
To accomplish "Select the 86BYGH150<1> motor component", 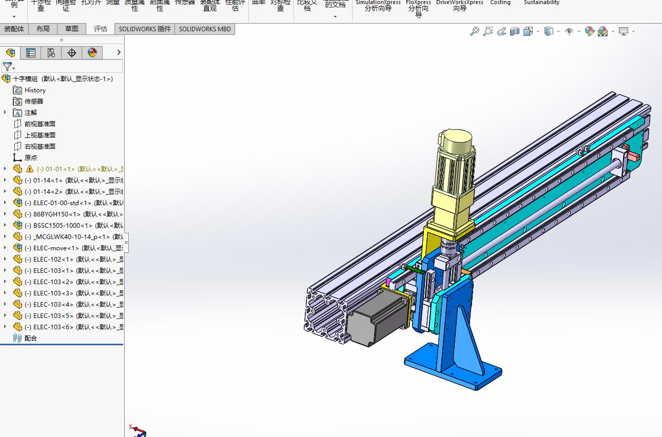I will click(x=74, y=214).
